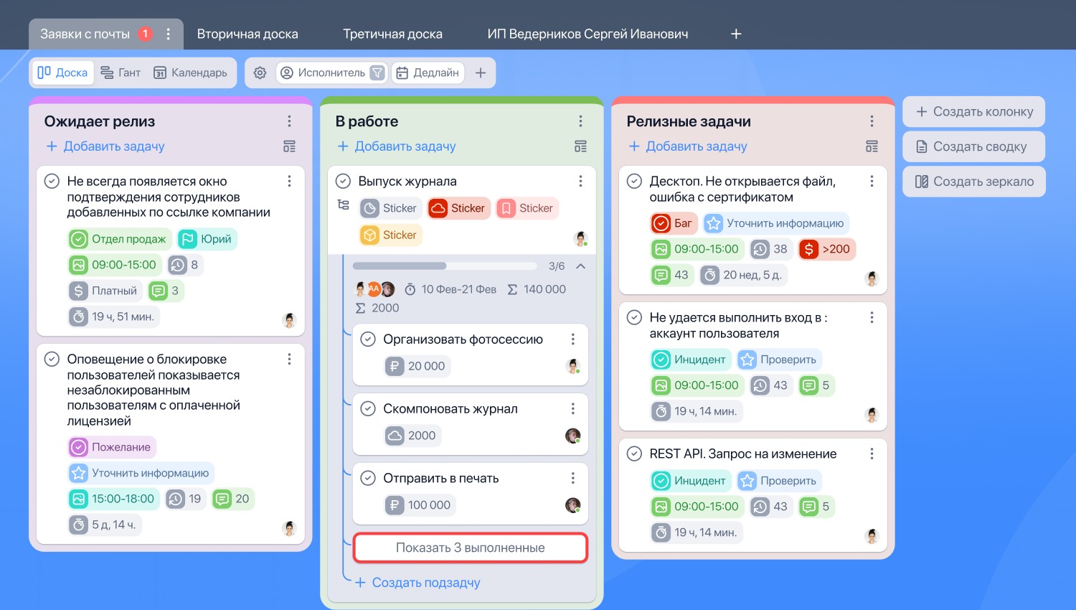The image size is (1076, 610).
Task: Click the Платный dollar tag
Action: coord(105,291)
